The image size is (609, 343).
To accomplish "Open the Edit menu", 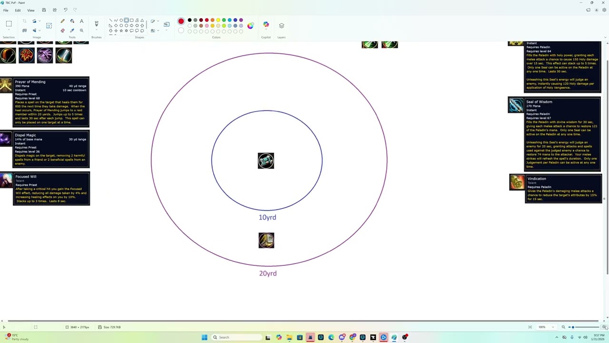I will pos(18,10).
